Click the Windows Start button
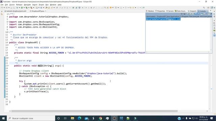The width and height of the screenshot is (216, 121). tap(3, 118)
